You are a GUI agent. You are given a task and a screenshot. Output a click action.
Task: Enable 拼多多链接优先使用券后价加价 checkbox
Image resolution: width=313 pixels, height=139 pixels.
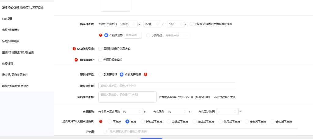191,24
